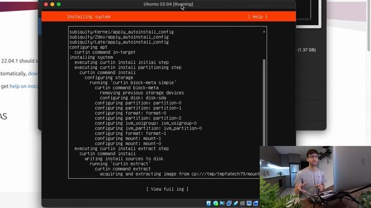Viewport: 371px width, 208px height.
Task: Follow the blue 'dow' link in background webpage
Action: click(x=33, y=73)
